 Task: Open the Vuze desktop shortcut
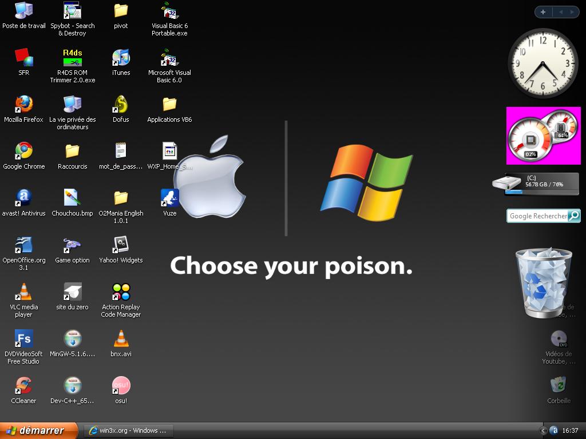169,198
